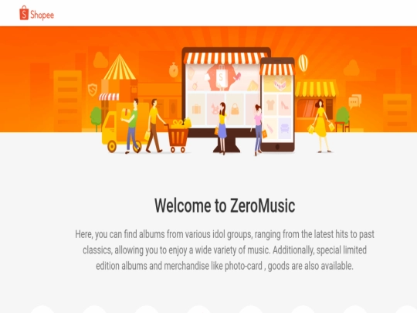
Task: Open the Shopee wordmark home link
Action: click(42, 15)
